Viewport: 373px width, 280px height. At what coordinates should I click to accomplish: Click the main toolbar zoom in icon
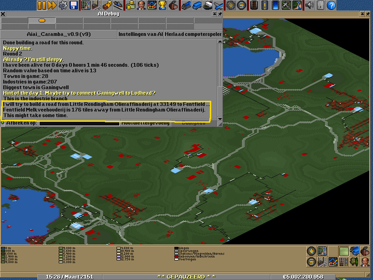(231, 5)
